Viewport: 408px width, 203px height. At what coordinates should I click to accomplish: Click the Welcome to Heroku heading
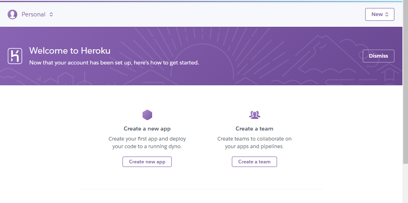[70, 50]
